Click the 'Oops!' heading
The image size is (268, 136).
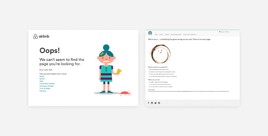[x=50, y=51]
